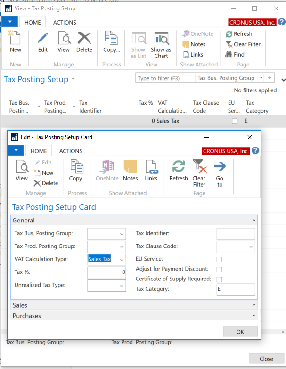The height and width of the screenshot is (369, 286).
Task: Open Notes in Tax Posting Setup ribbon
Action: pyautogui.click(x=194, y=44)
